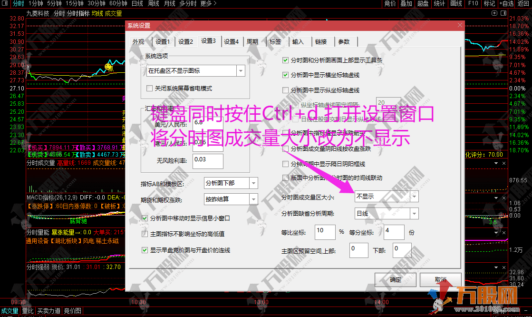Click the 等分坐标 input field

[394, 232]
